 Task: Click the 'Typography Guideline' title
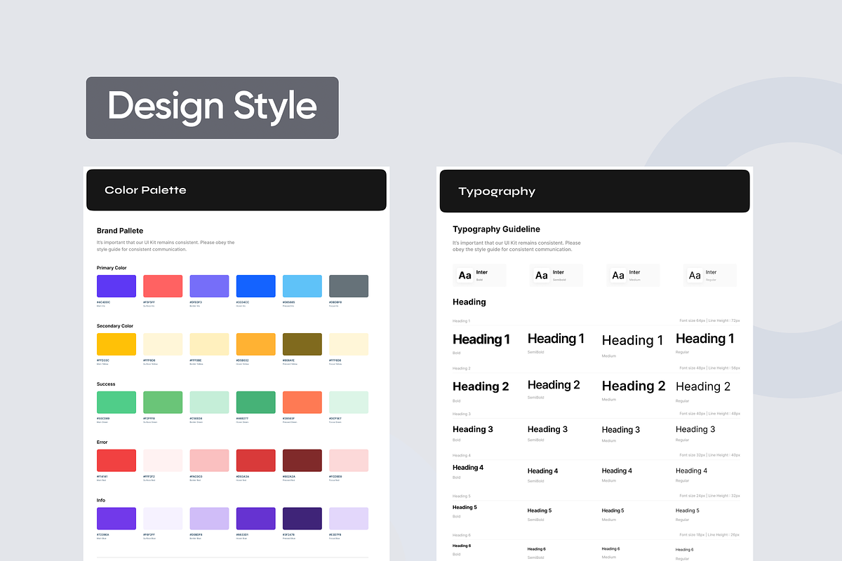coord(497,229)
